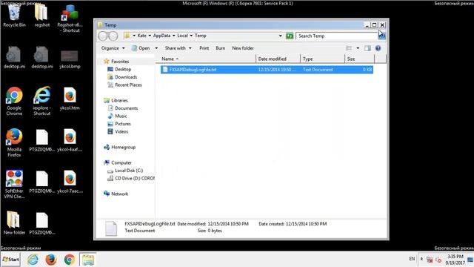Click the Search Temp input field
Image resolution: width=474 pixels, height=267 pixels.
tap(336, 36)
